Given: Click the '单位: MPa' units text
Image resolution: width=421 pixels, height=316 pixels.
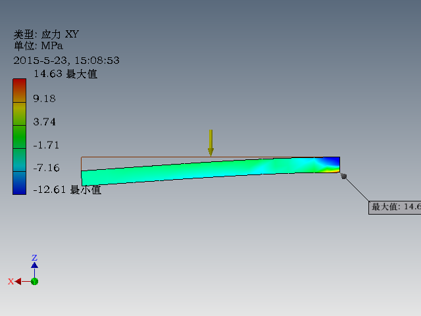Looking at the screenshot, I should pyautogui.click(x=38, y=45).
